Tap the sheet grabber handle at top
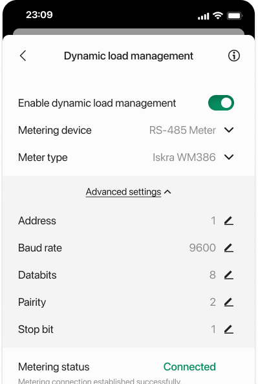 [x=129, y=32]
